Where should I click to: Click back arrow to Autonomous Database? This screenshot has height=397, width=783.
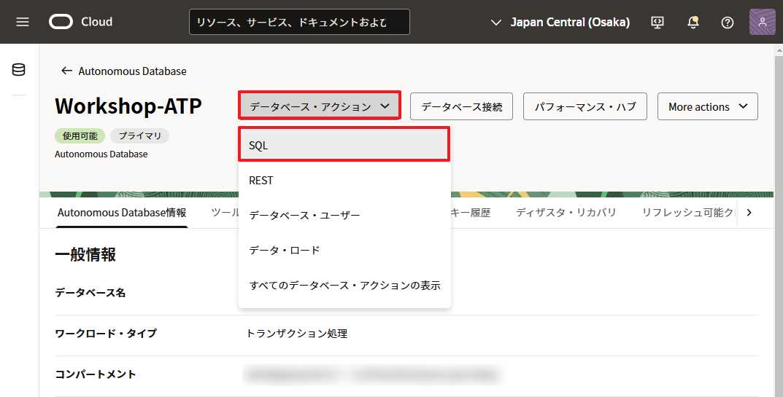pos(67,71)
